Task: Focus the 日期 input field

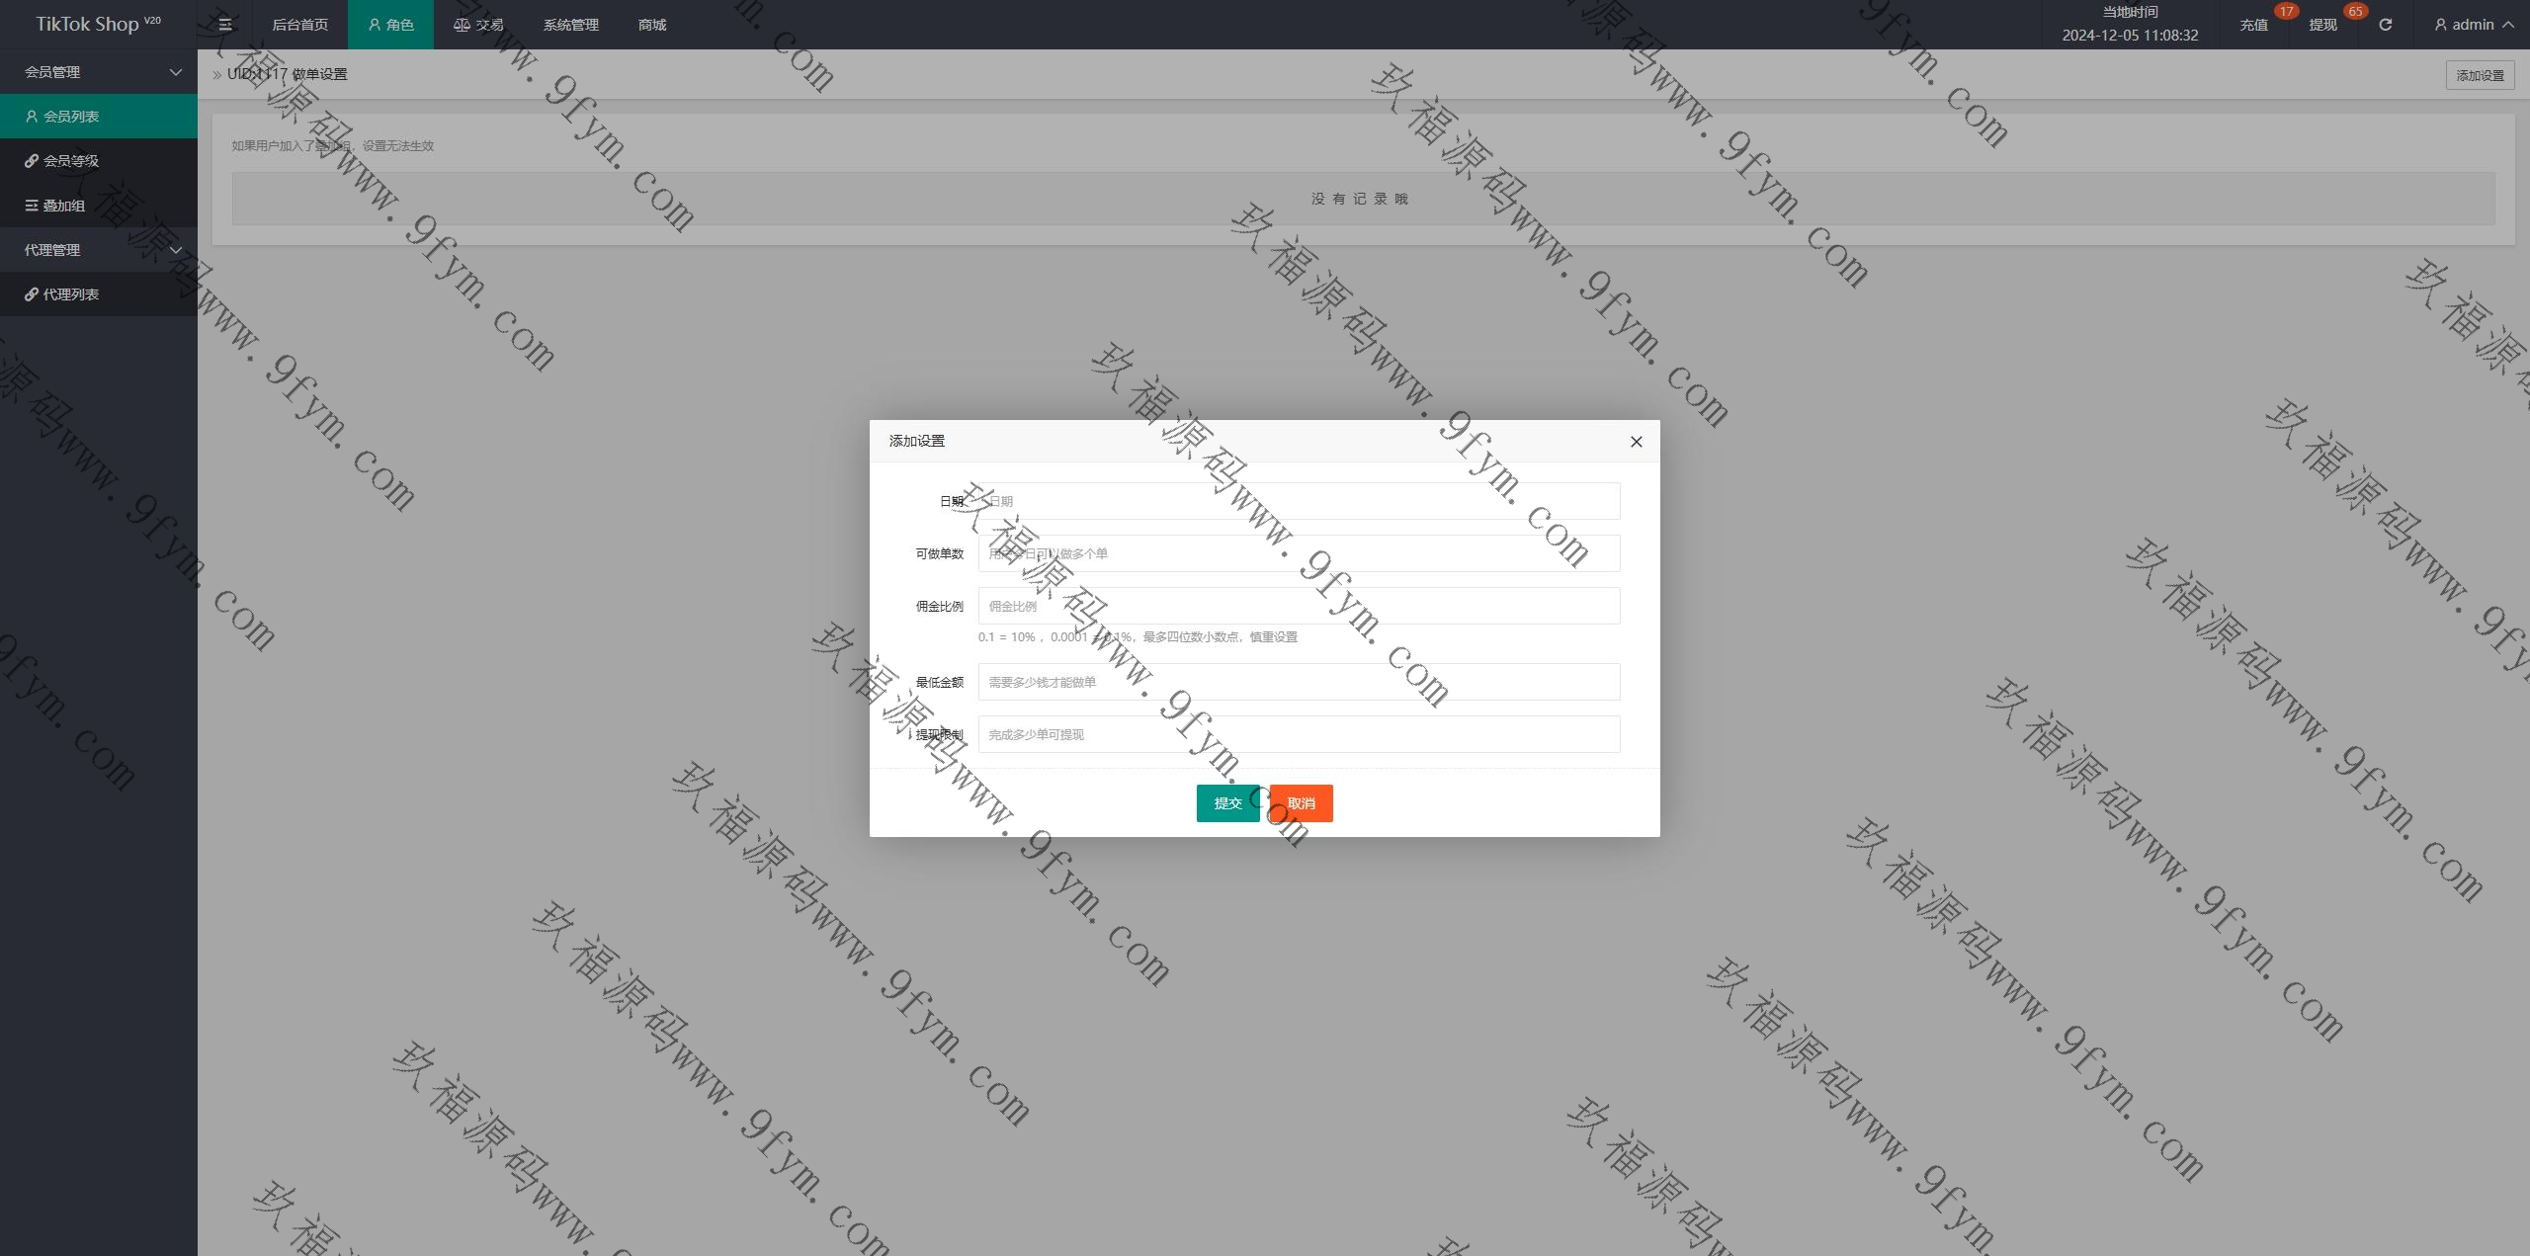Action: tap(1299, 501)
